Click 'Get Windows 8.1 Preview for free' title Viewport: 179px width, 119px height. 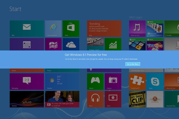[x=86, y=55]
